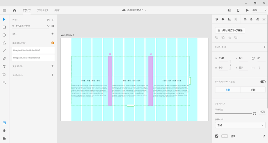
Task: Pick the Text tool
Action: click(4, 67)
